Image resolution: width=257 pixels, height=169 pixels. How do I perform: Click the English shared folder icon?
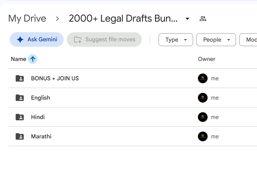20,98
